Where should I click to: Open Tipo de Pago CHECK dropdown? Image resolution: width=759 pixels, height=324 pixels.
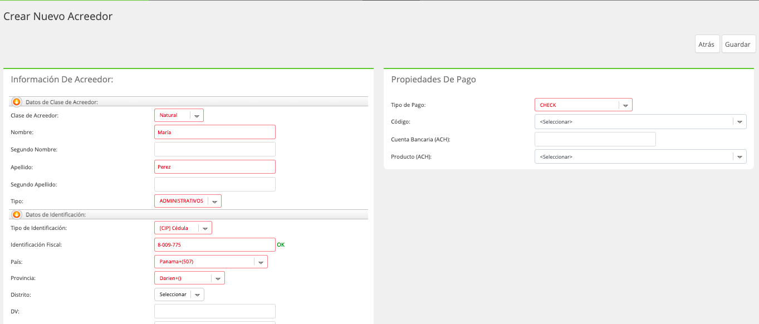(x=584, y=105)
